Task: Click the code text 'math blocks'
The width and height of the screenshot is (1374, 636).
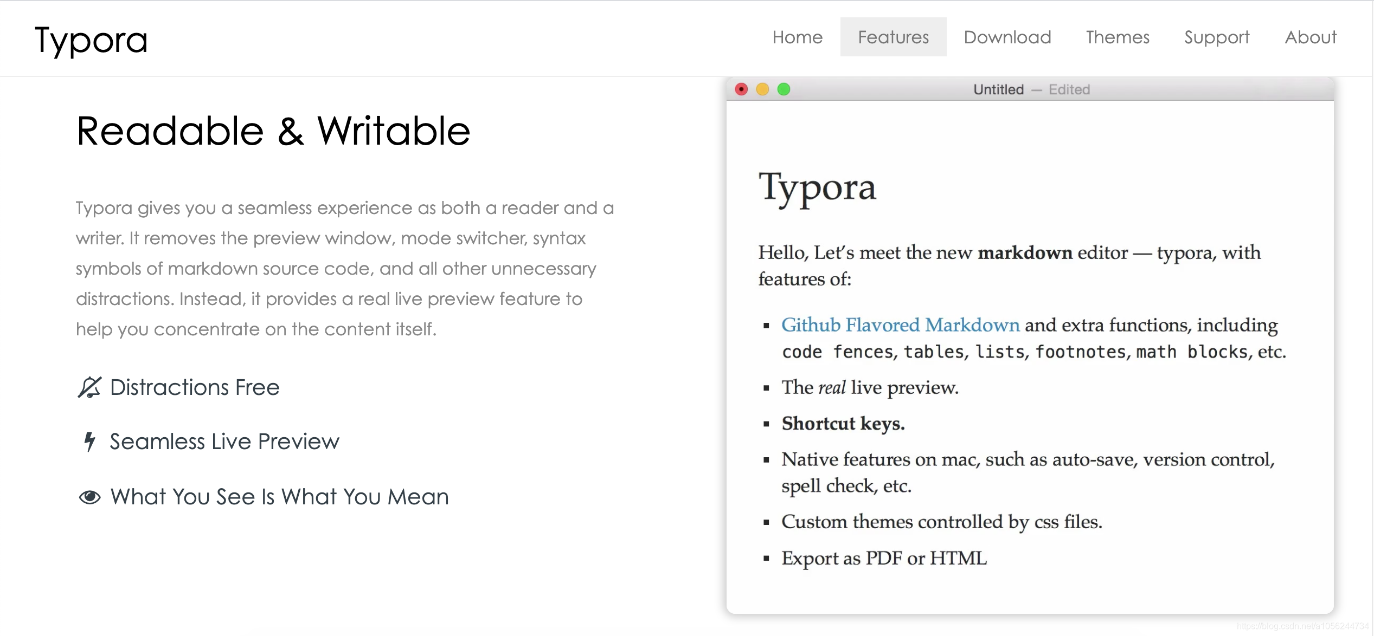Action: click(x=1192, y=352)
